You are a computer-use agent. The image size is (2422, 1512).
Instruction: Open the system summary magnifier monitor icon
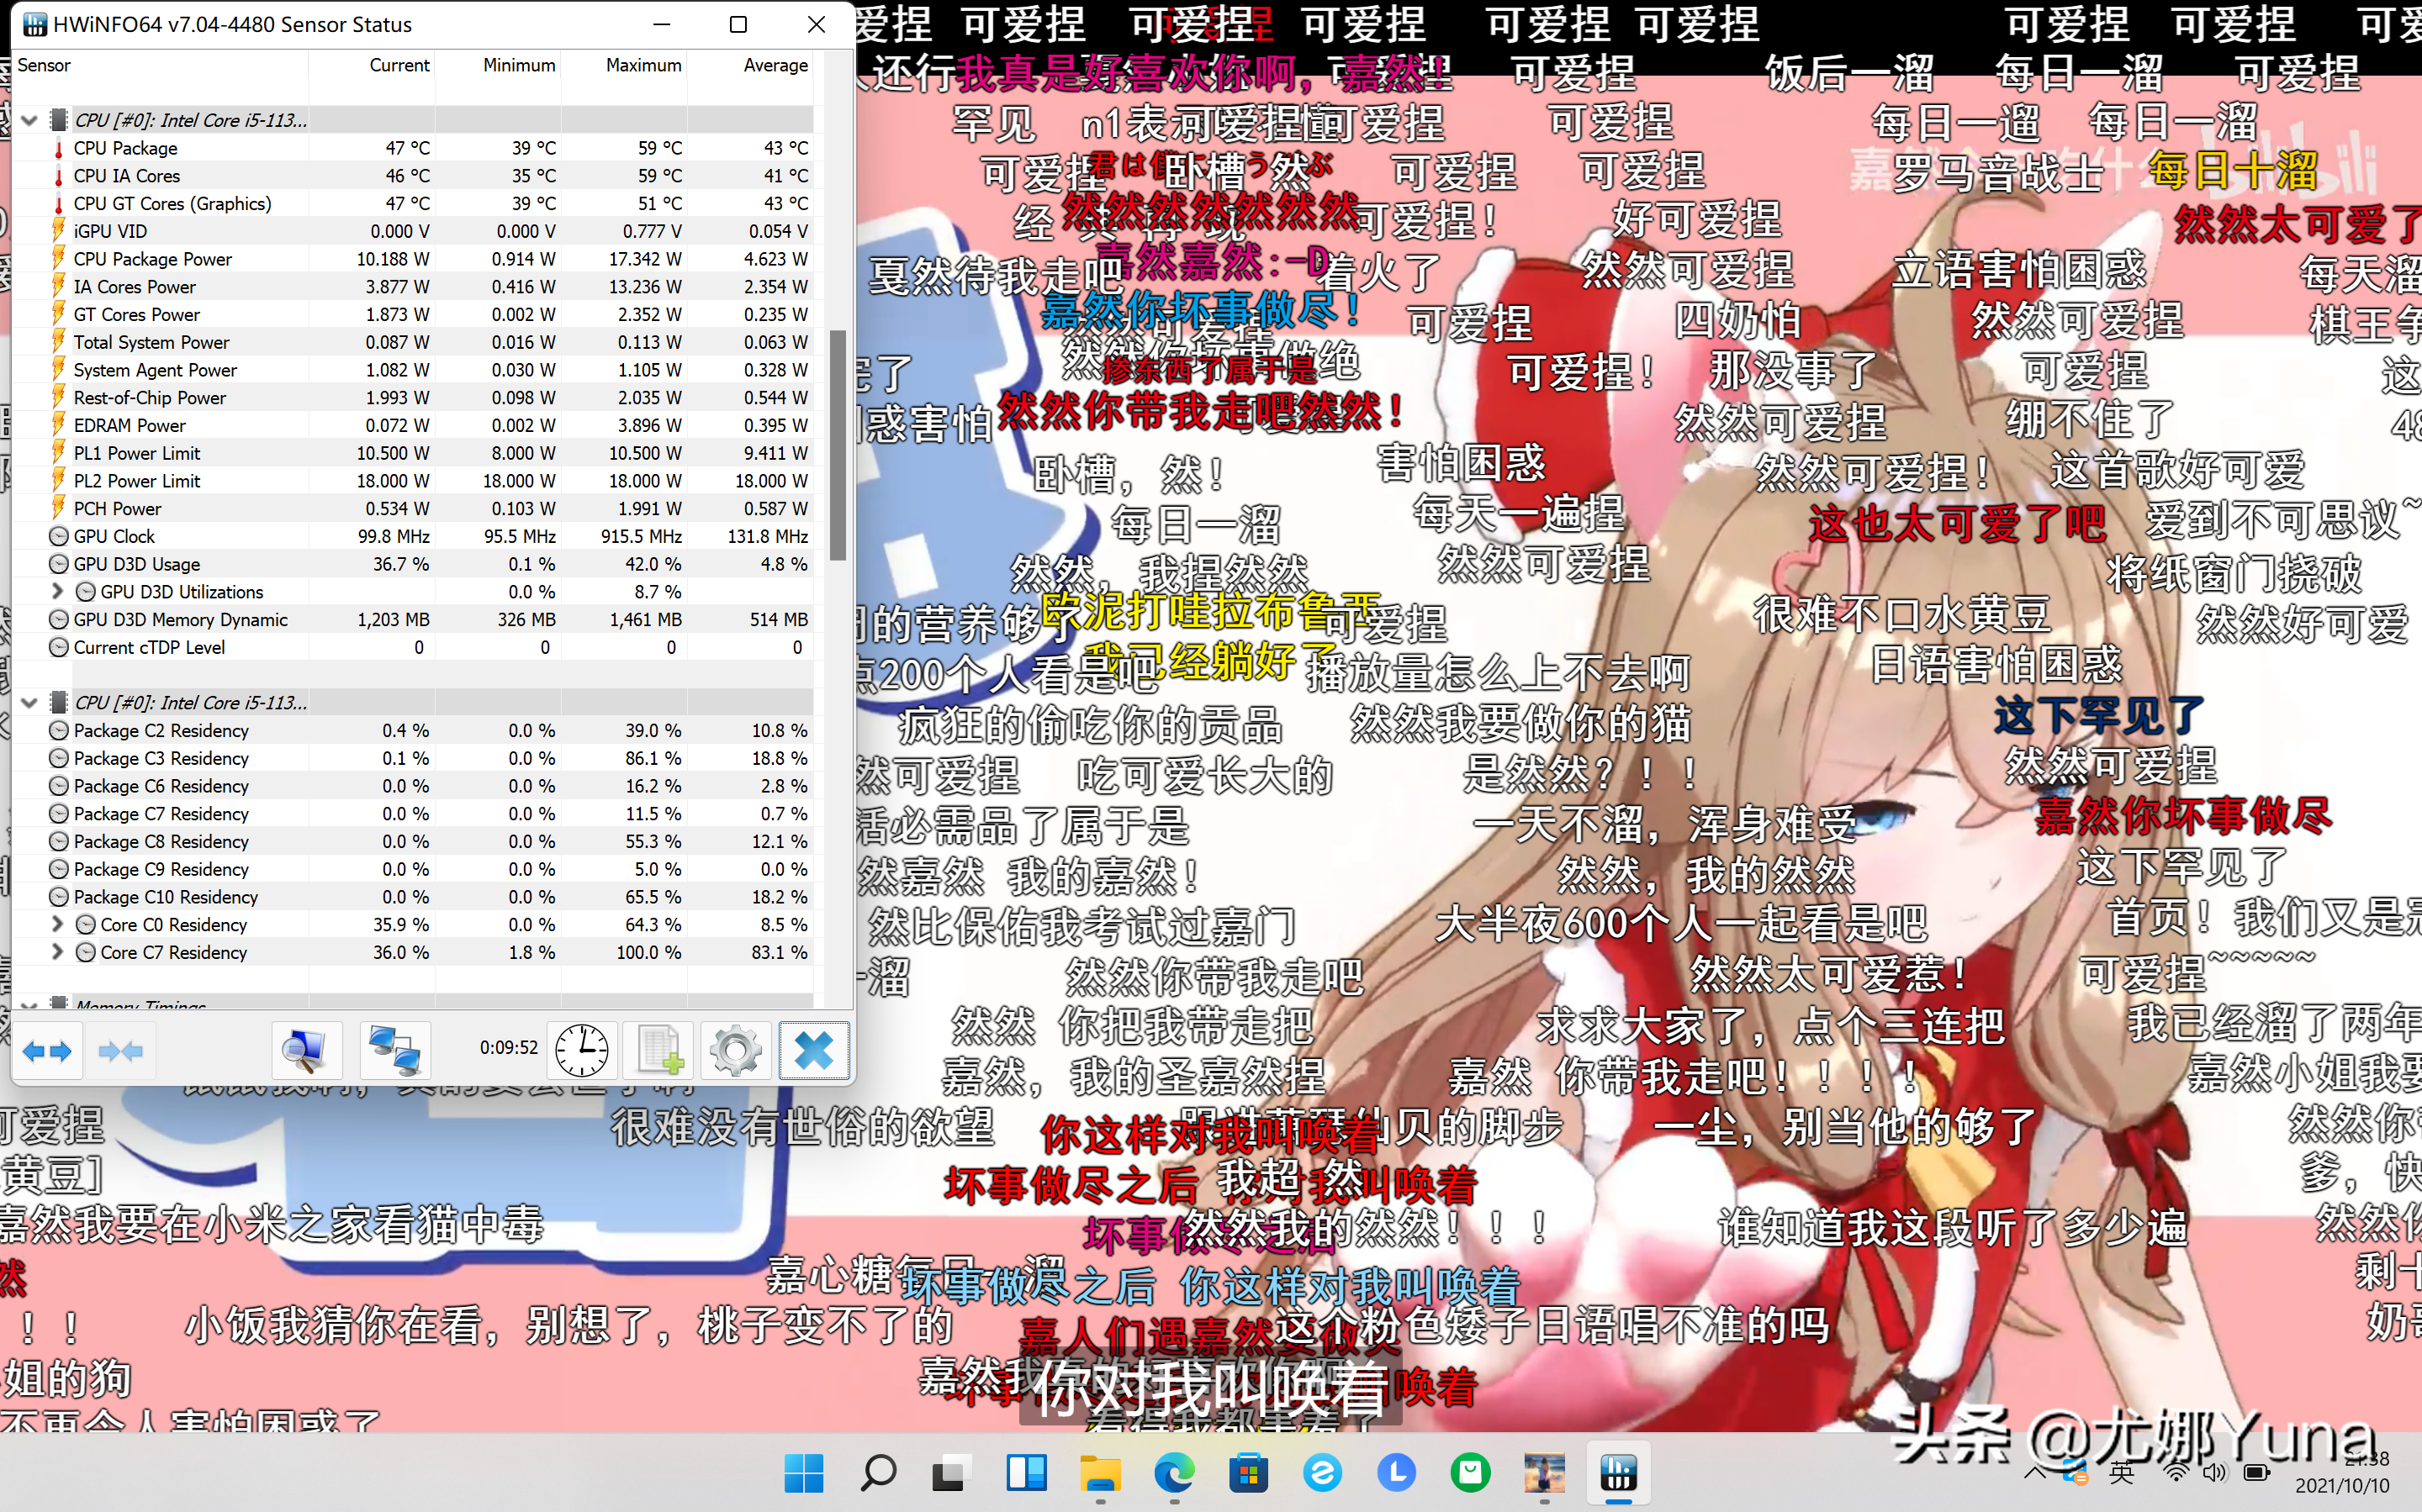click(x=304, y=1051)
